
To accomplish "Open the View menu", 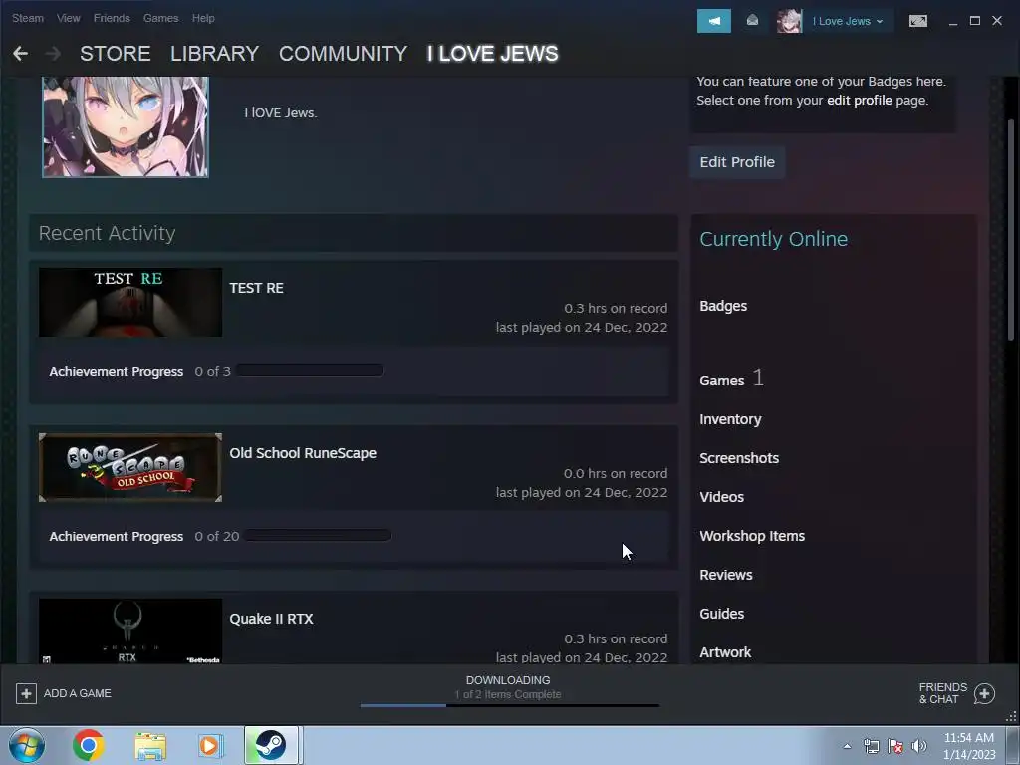I will click(x=69, y=18).
